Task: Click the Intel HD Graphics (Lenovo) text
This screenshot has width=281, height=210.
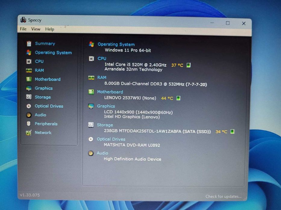Action: click(132, 117)
